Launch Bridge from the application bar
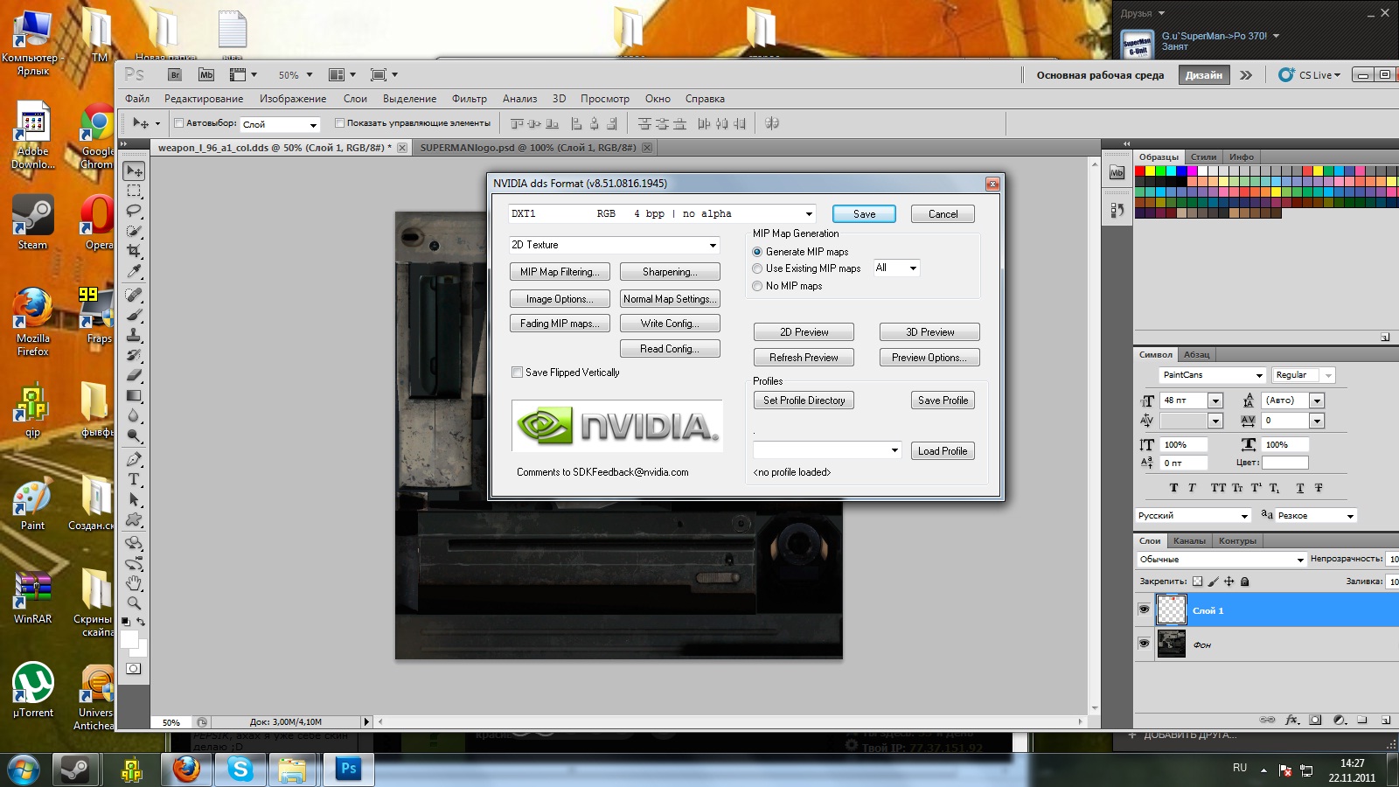This screenshot has width=1399, height=787. [175, 75]
